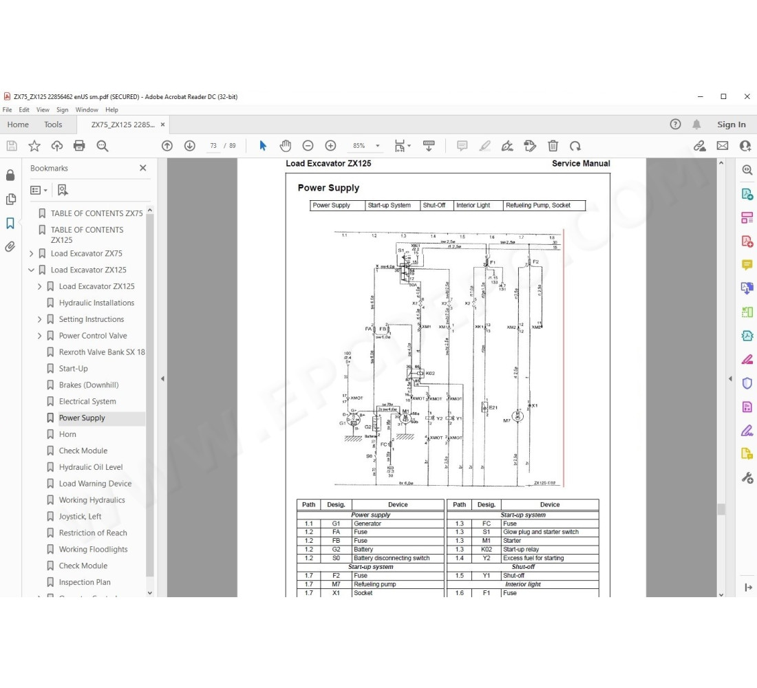Open the Sign menu

[x=62, y=109]
